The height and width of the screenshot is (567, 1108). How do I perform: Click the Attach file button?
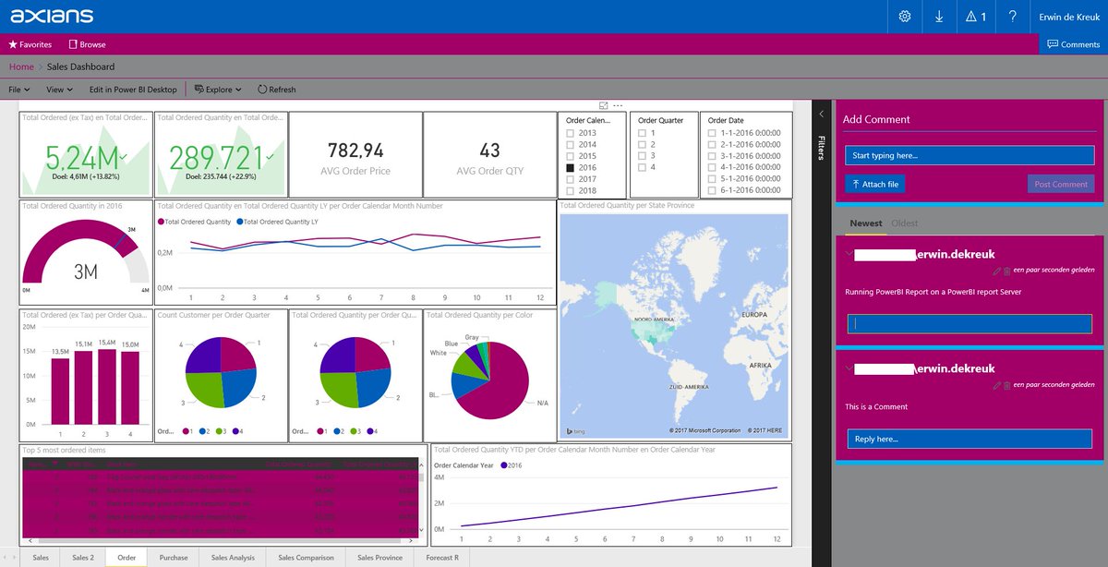tap(875, 184)
